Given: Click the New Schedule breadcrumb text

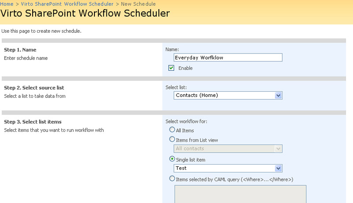Looking at the screenshot, I should [x=138, y=4].
